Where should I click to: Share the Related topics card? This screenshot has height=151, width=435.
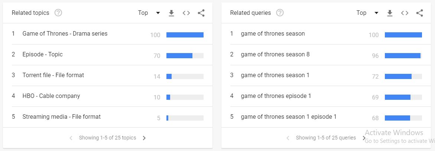pyautogui.click(x=201, y=13)
